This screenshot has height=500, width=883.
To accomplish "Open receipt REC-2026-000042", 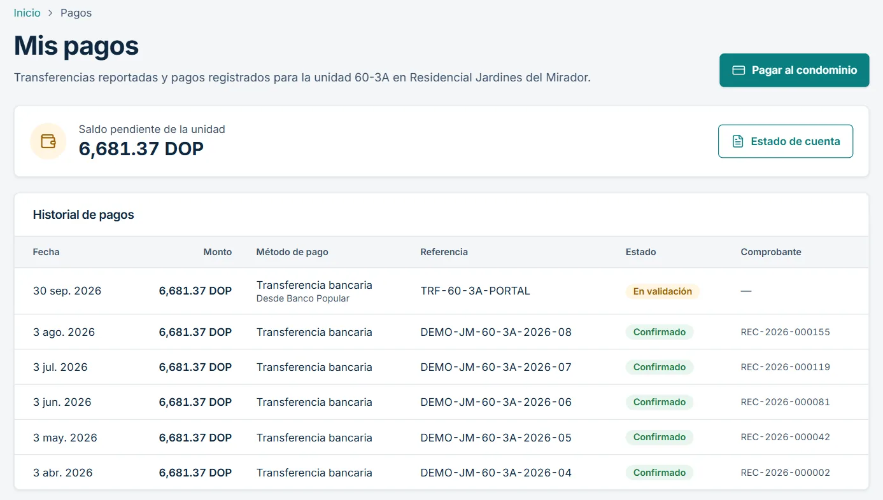I will pos(785,437).
